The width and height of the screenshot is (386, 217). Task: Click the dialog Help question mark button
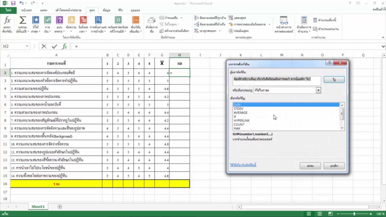pos(330,63)
